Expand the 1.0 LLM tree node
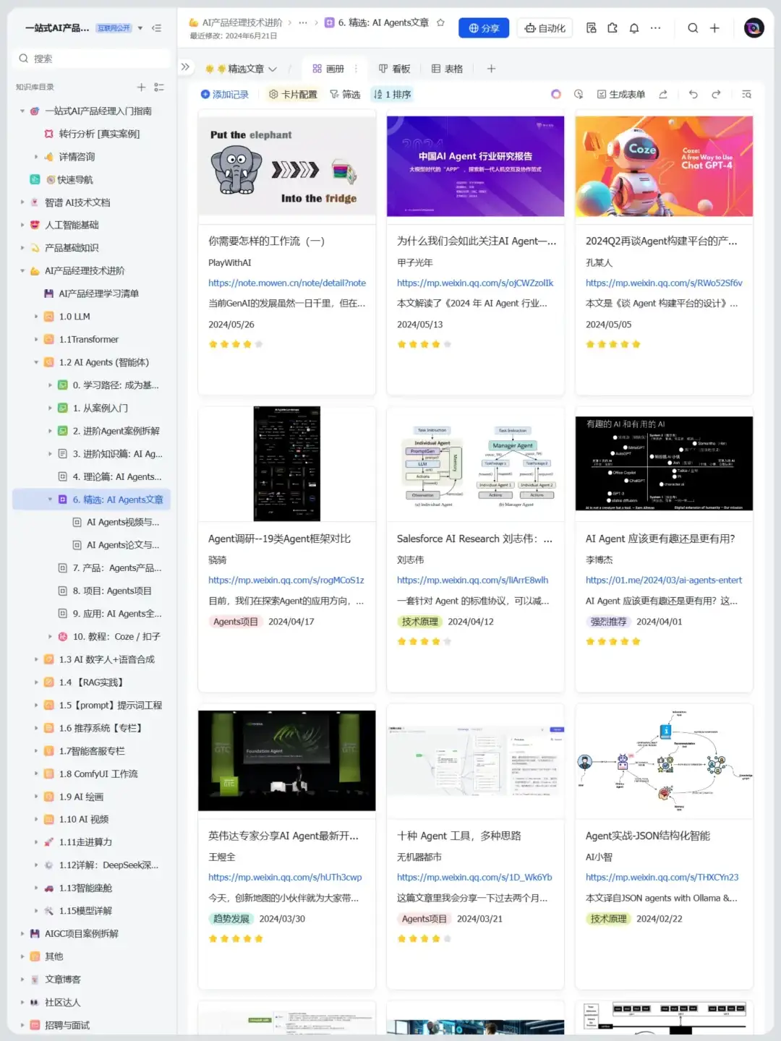This screenshot has height=1041, width=781. pos(36,317)
